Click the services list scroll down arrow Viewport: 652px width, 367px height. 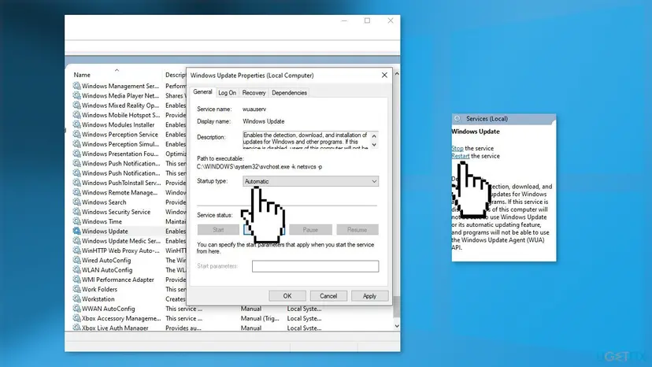[397, 326]
